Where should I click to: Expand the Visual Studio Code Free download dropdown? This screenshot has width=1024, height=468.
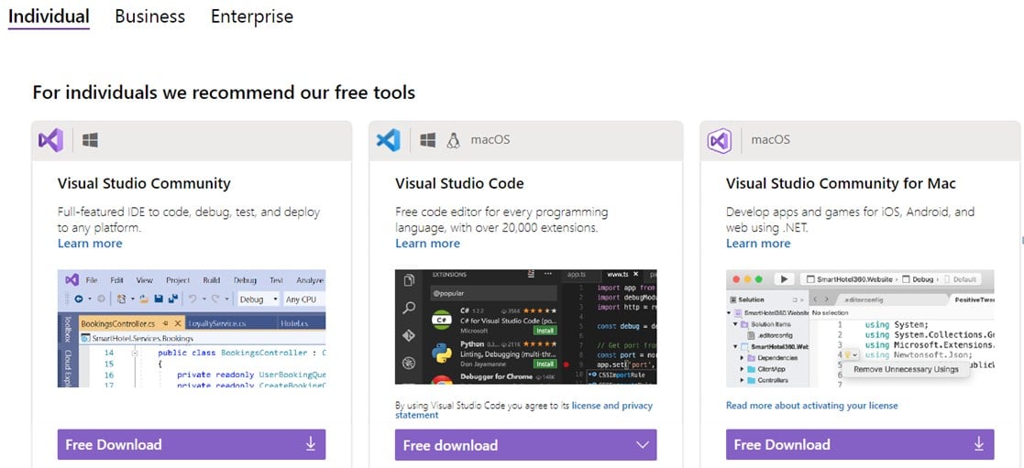tap(643, 445)
